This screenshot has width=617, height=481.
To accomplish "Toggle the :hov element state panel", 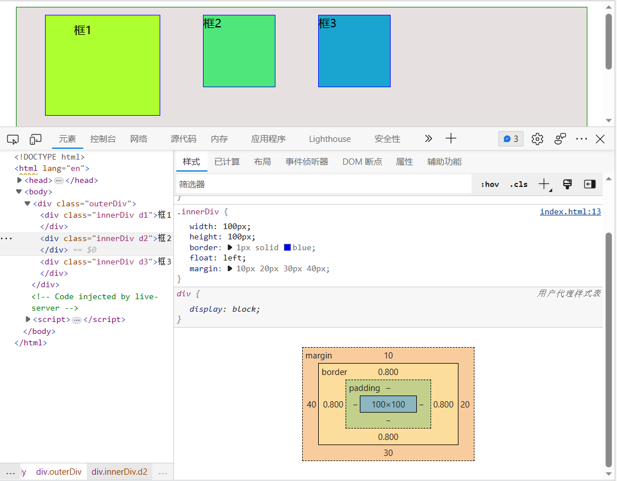I will (x=490, y=184).
